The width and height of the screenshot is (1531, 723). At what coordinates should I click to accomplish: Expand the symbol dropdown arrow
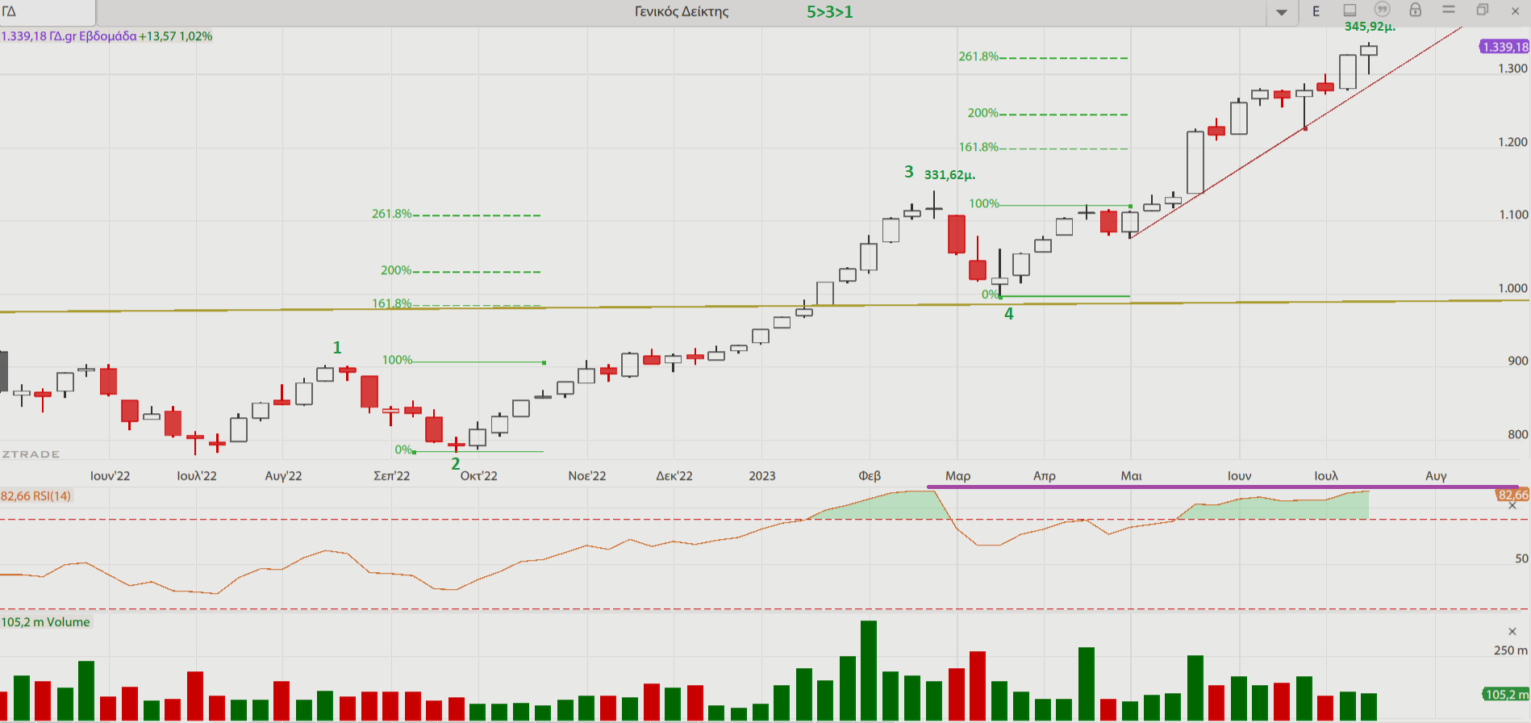(x=1282, y=12)
